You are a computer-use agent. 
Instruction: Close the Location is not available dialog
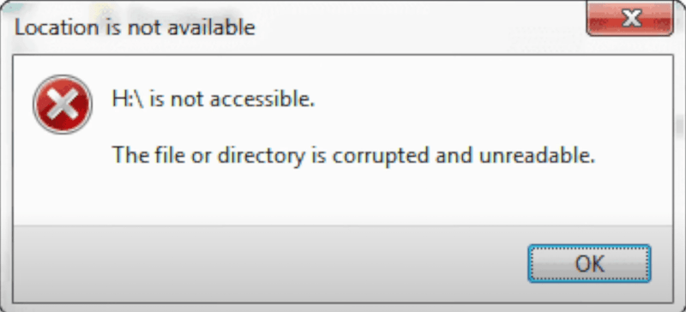click(x=629, y=19)
